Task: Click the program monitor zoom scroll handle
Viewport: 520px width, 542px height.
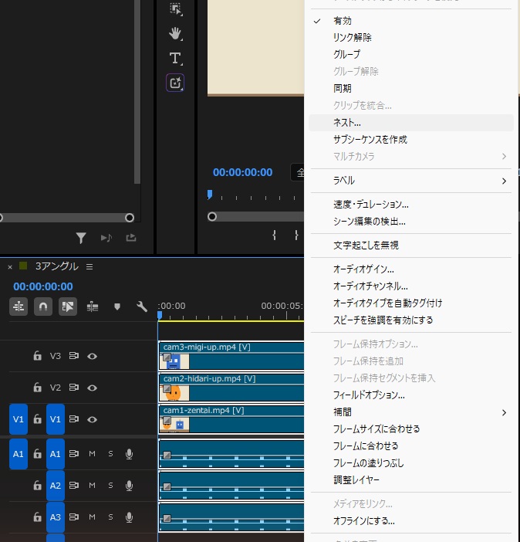Action: click(212, 217)
